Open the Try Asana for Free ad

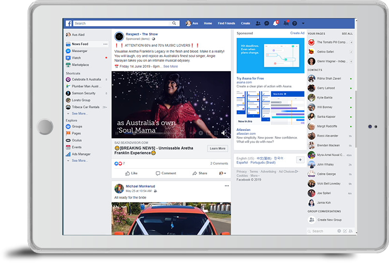[x=250, y=78]
